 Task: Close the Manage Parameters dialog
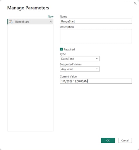135,3
